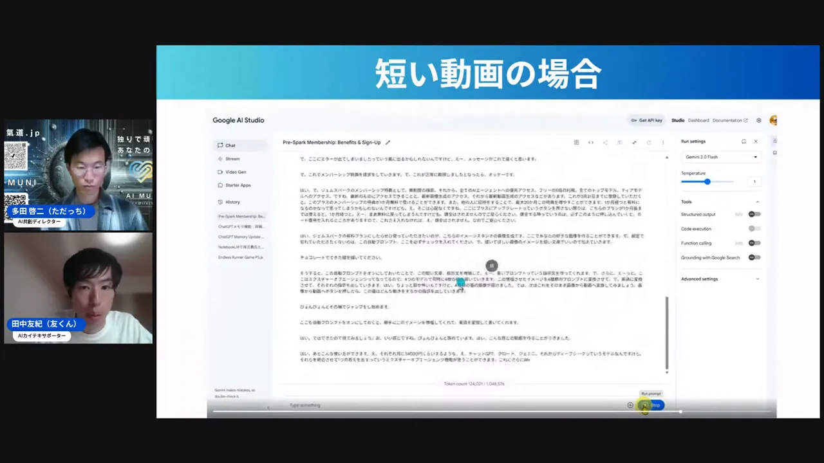Click the History clock icon in the sidebar
This screenshot has height=463, width=824.
(x=221, y=202)
